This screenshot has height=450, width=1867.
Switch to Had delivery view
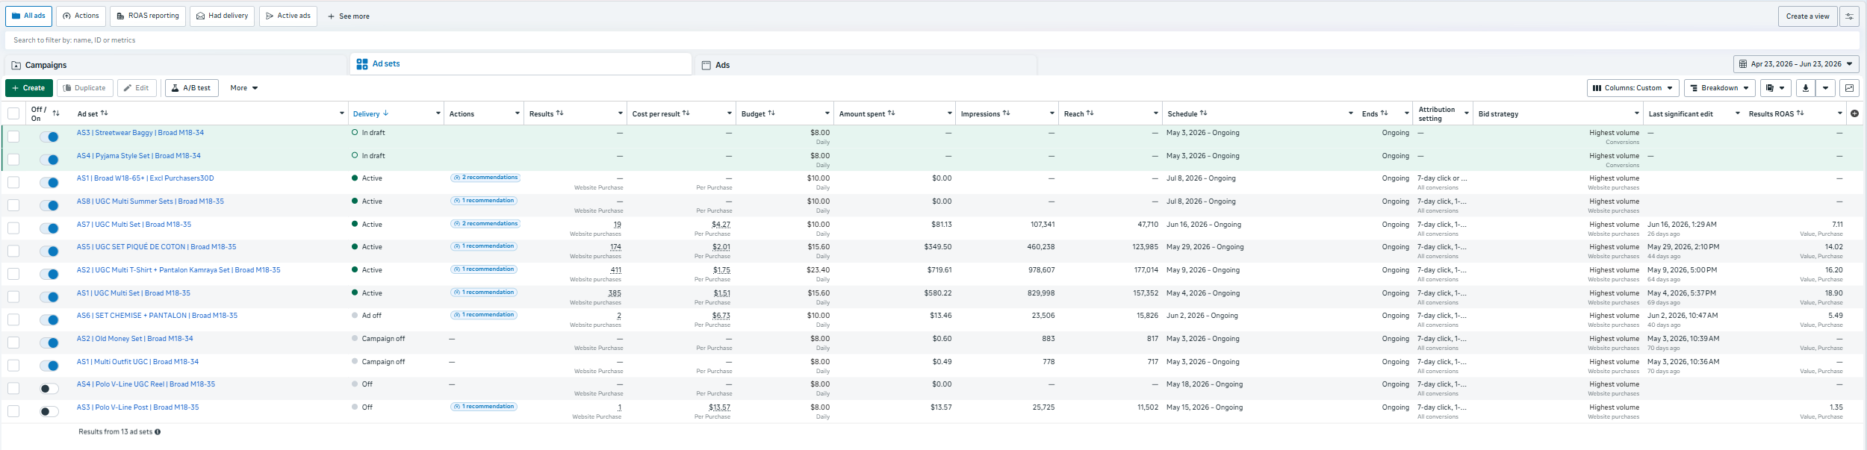coord(222,16)
